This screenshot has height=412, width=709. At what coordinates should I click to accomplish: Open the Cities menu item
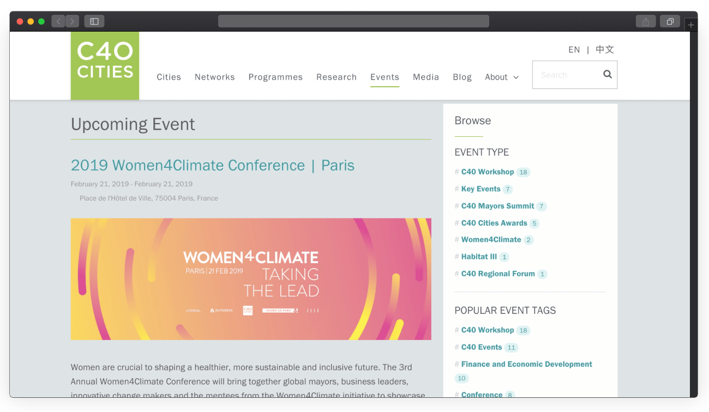[169, 77]
